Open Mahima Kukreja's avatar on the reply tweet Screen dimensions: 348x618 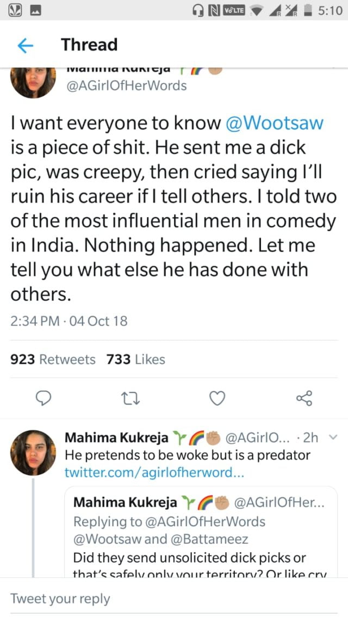33,453
